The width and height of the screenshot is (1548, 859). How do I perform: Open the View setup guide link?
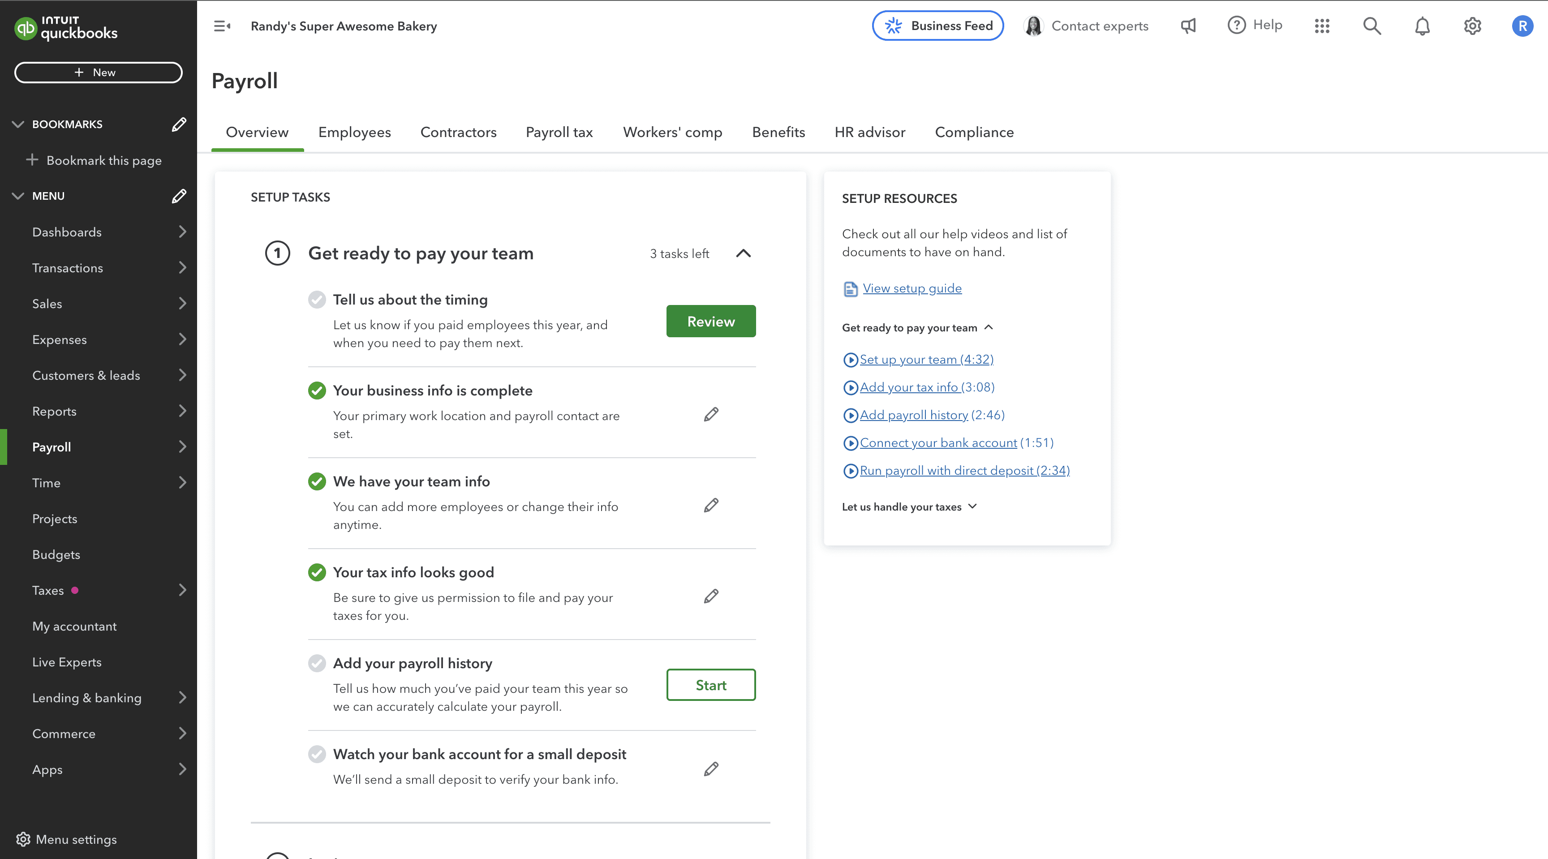(912, 288)
